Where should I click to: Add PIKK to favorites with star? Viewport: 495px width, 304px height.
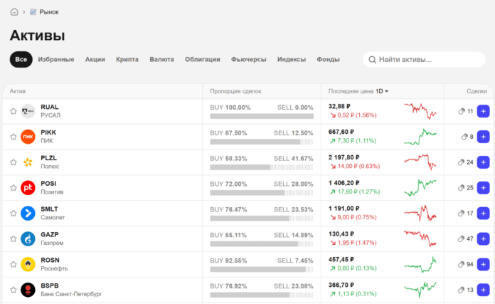pyautogui.click(x=14, y=137)
